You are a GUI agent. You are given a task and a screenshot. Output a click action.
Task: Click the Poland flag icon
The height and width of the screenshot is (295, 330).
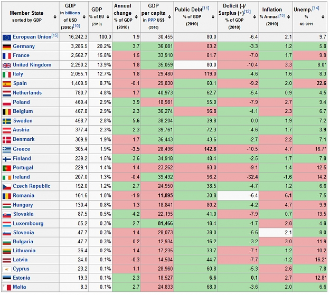click(x=7, y=103)
